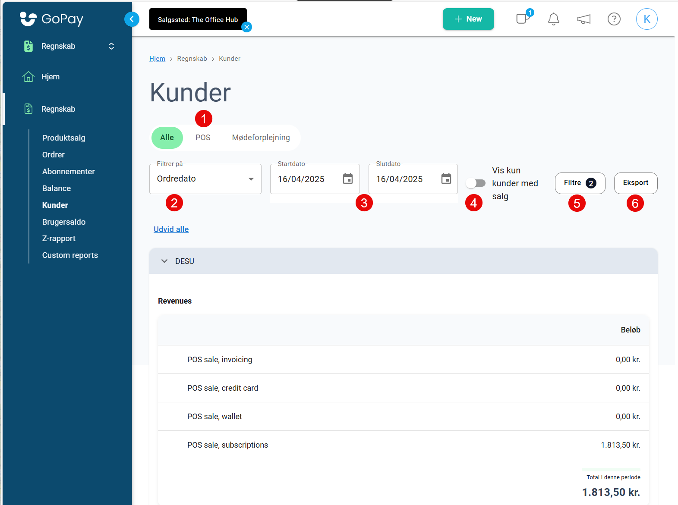Go to Hjem in the sidebar
This screenshot has width=678, height=505.
point(50,77)
